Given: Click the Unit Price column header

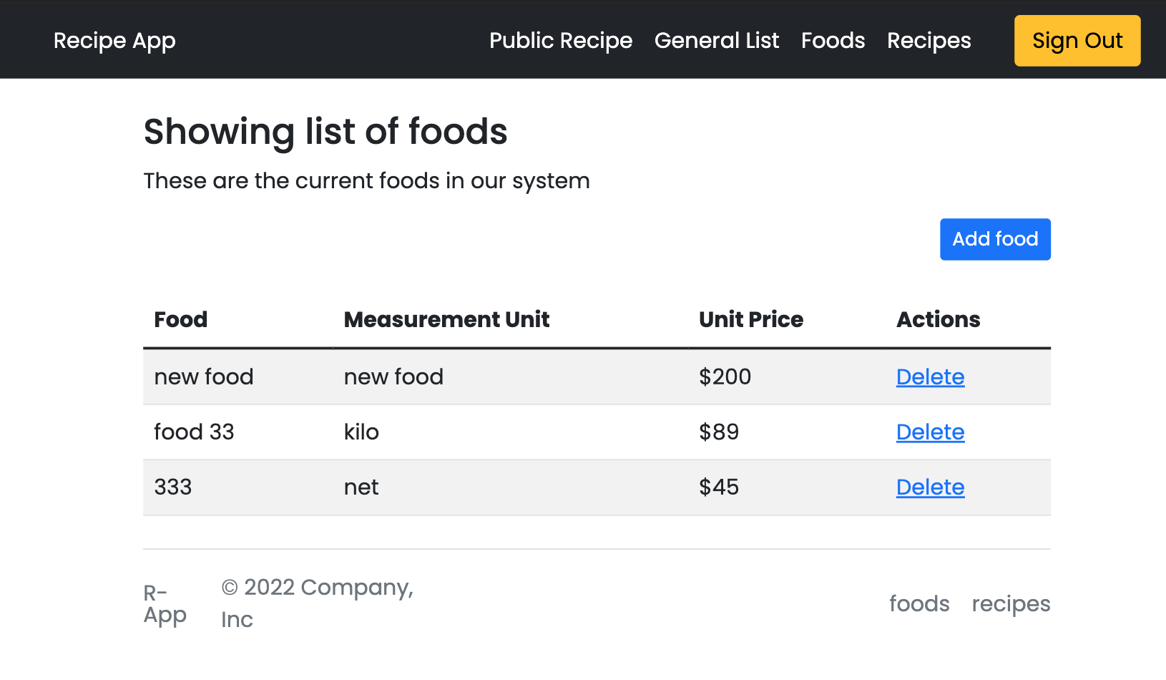Looking at the screenshot, I should tap(750, 319).
